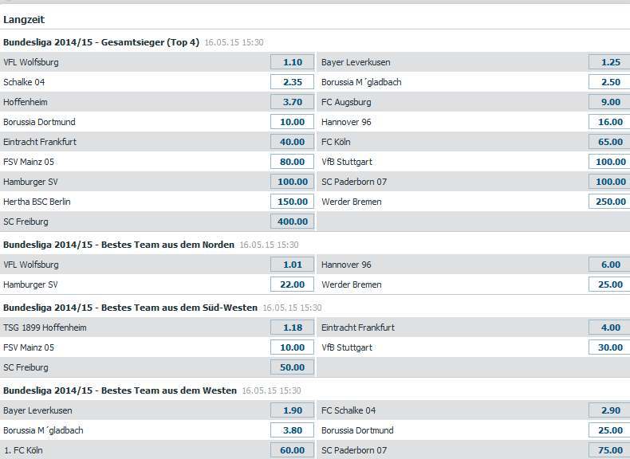The image size is (630, 459).
Task: Click Top 4 market date 16.05.15 15:30
Action: tap(234, 42)
